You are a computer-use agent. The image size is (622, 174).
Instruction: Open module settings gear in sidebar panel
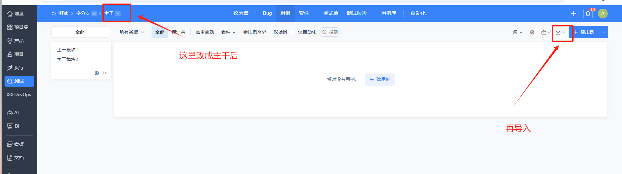[x=97, y=73]
